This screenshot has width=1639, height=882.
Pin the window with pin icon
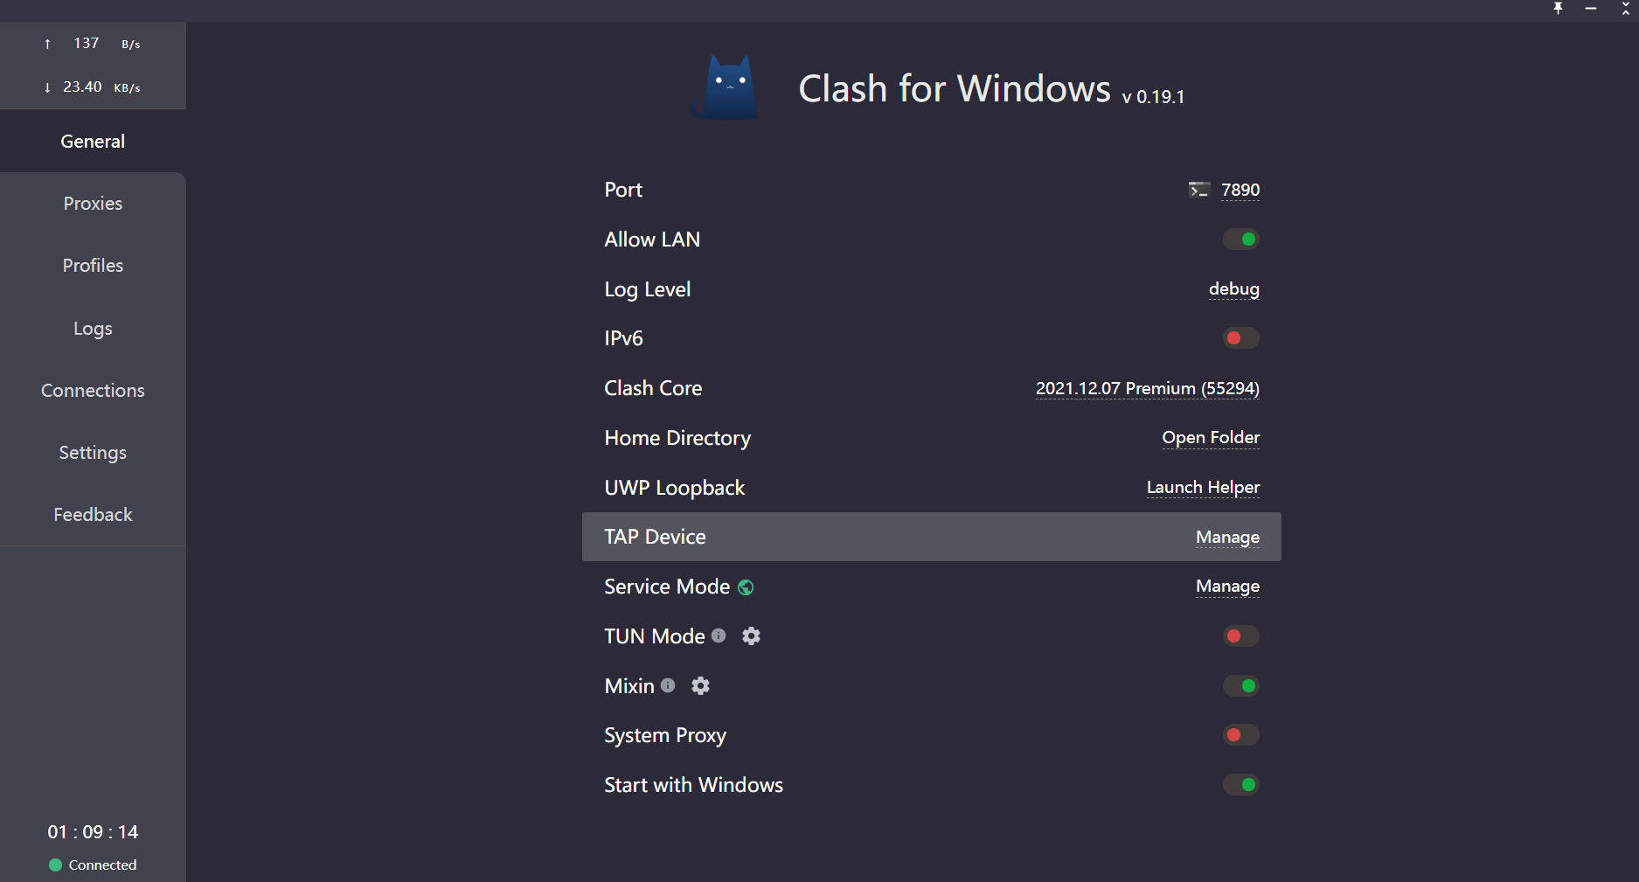point(1558,8)
